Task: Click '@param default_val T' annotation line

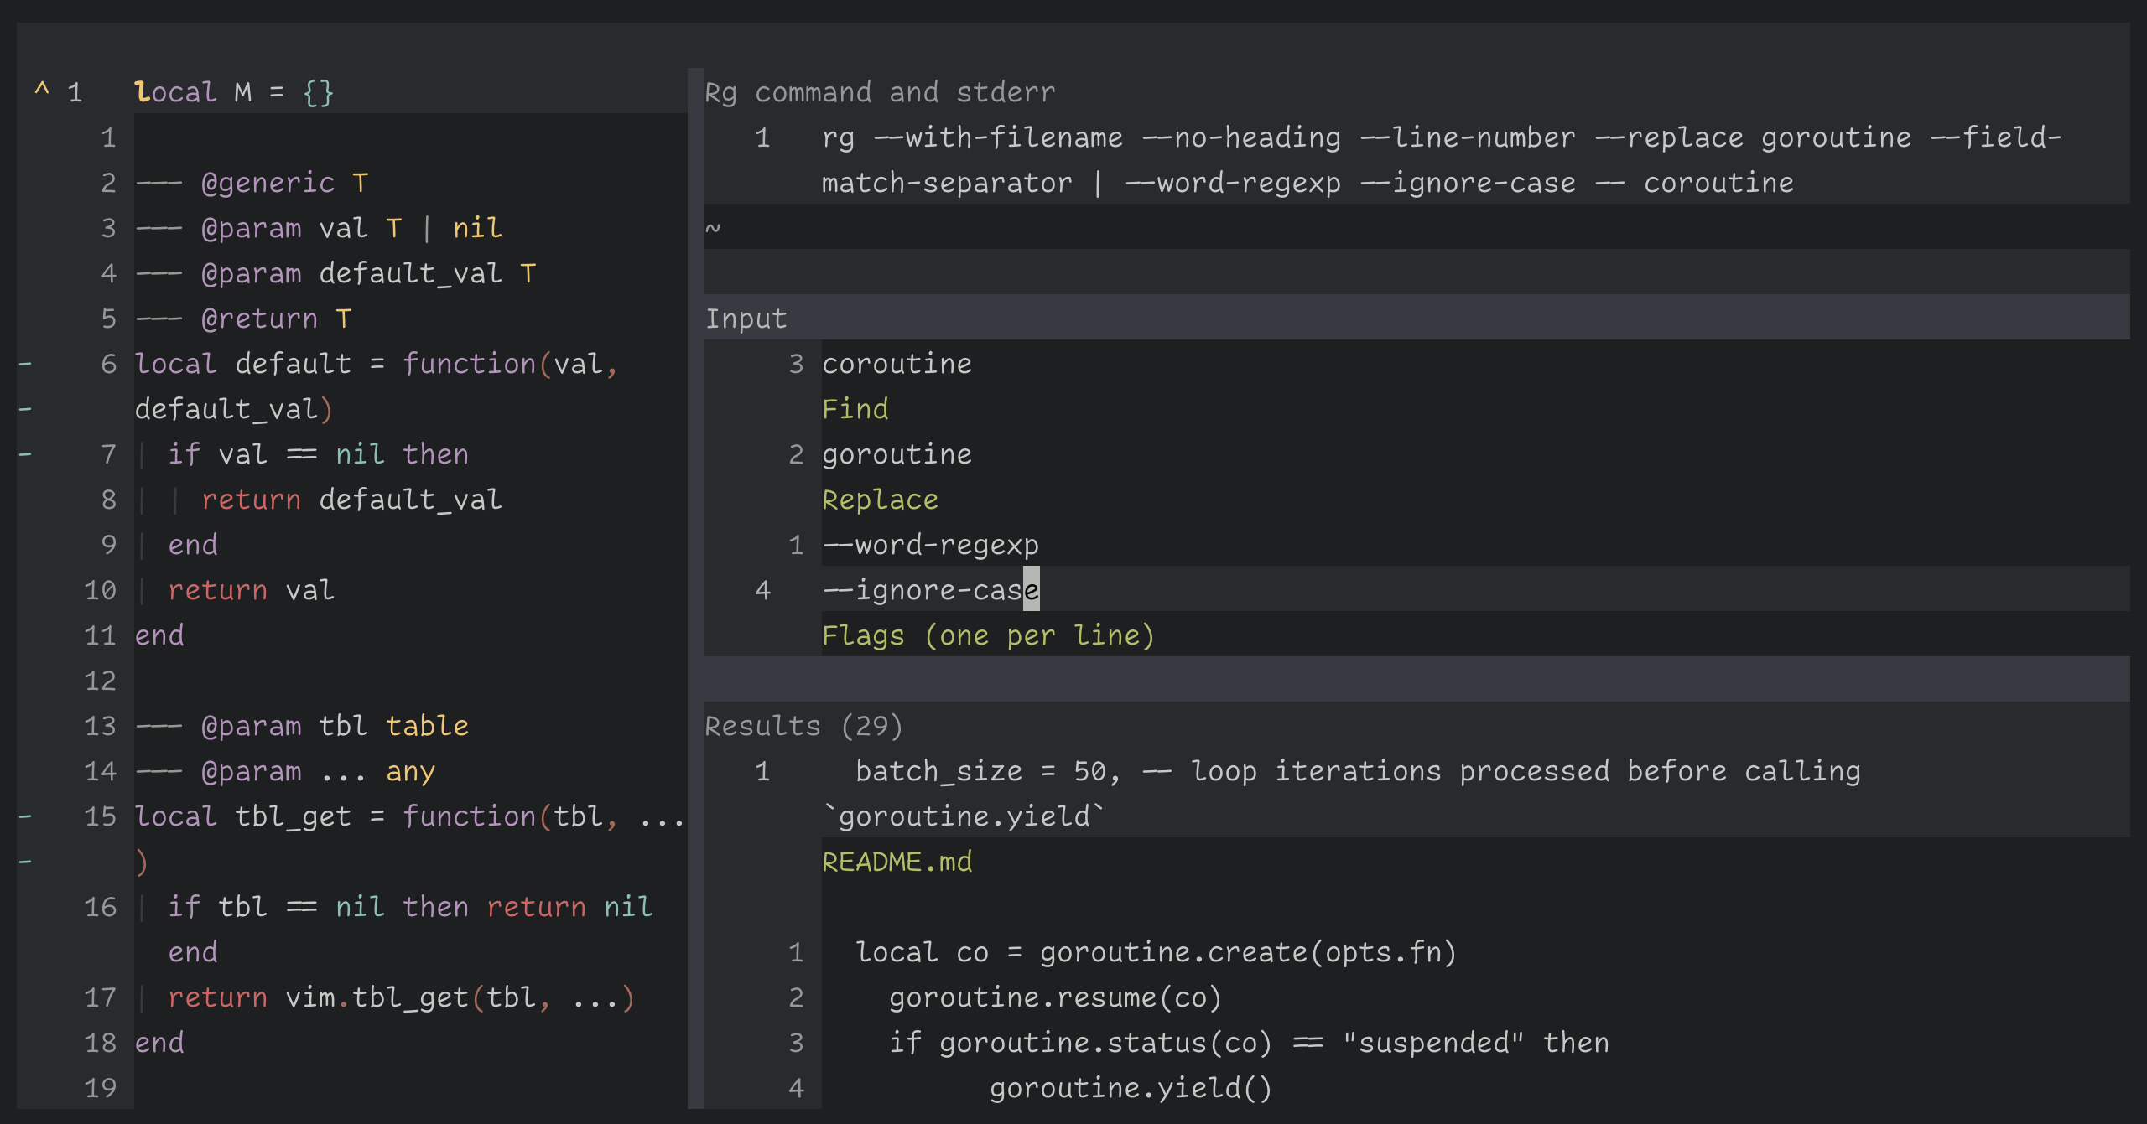Action: [335, 273]
